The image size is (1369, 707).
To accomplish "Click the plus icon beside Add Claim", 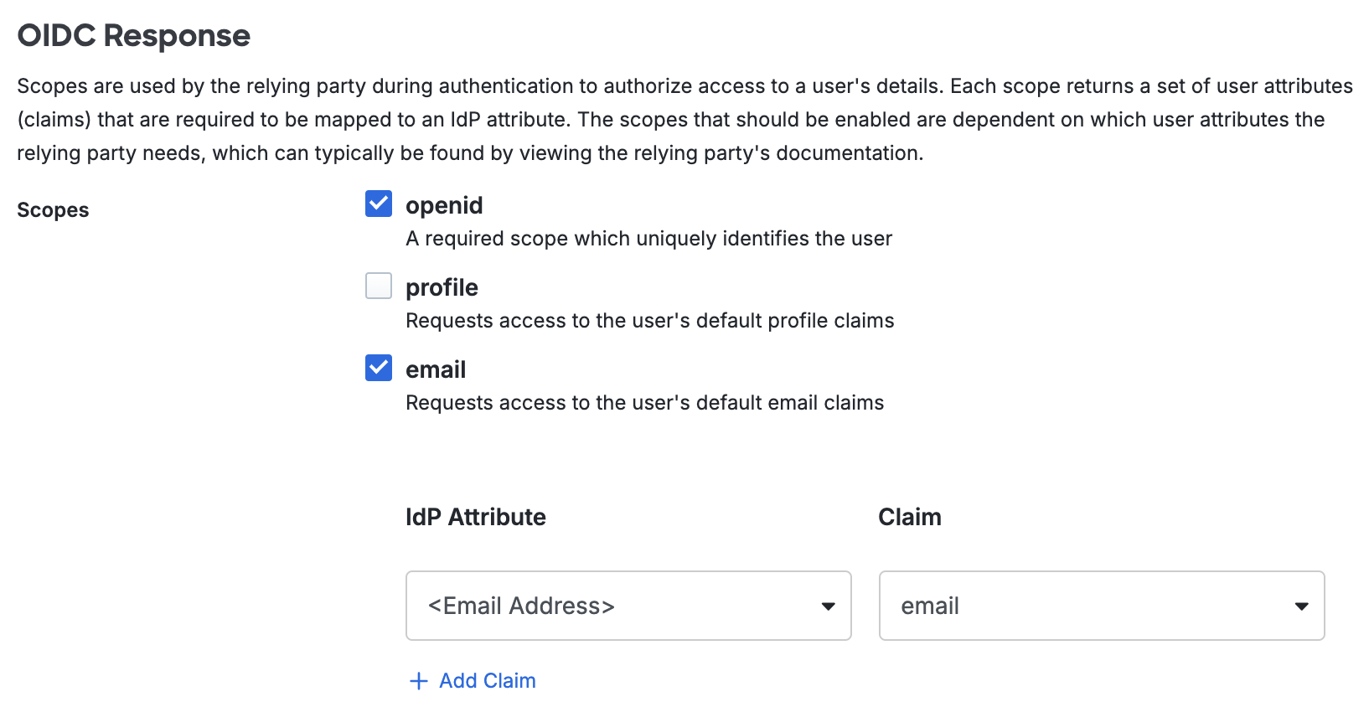I will pyautogui.click(x=418, y=681).
